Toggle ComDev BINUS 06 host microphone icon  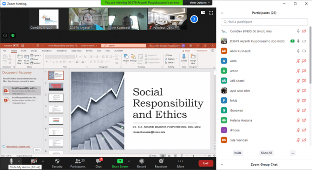[x=298, y=31]
